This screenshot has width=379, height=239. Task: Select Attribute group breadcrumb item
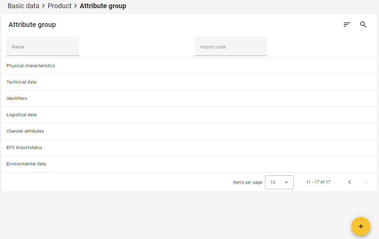click(103, 6)
